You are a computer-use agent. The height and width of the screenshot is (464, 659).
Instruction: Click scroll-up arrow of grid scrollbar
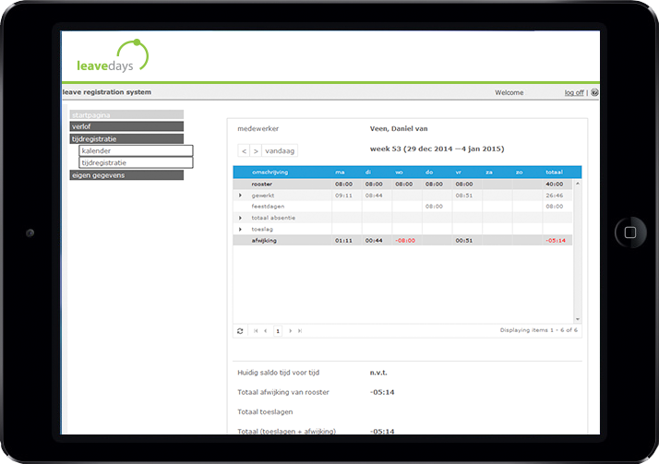tap(578, 184)
